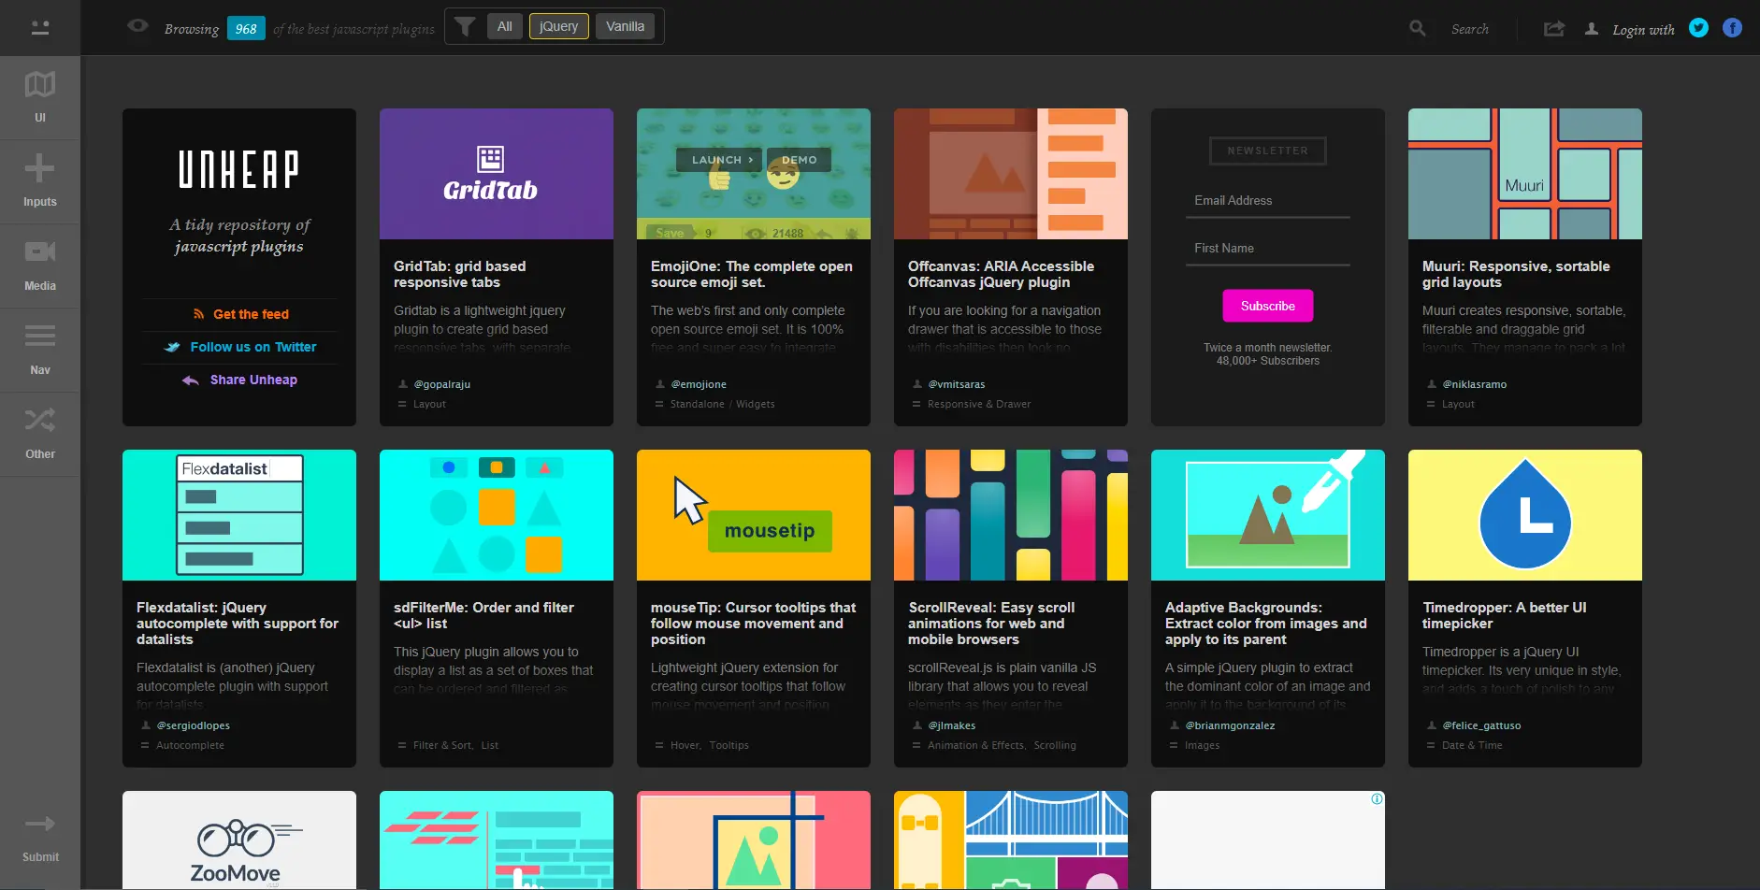Viewport: 1760px width, 890px height.
Task: Open sdFilterMe Order and filter title
Action: click(483, 615)
